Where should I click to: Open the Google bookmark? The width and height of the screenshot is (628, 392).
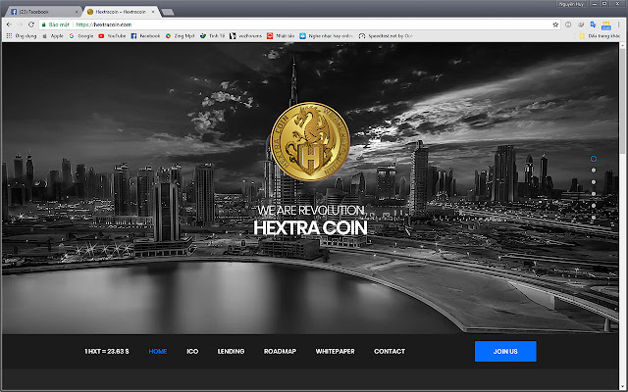81,36
